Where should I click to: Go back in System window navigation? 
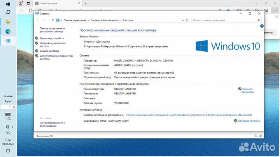[x=38, y=20]
